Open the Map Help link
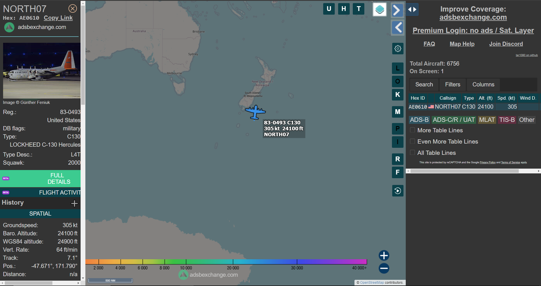The height and width of the screenshot is (286, 541). tap(462, 44)
